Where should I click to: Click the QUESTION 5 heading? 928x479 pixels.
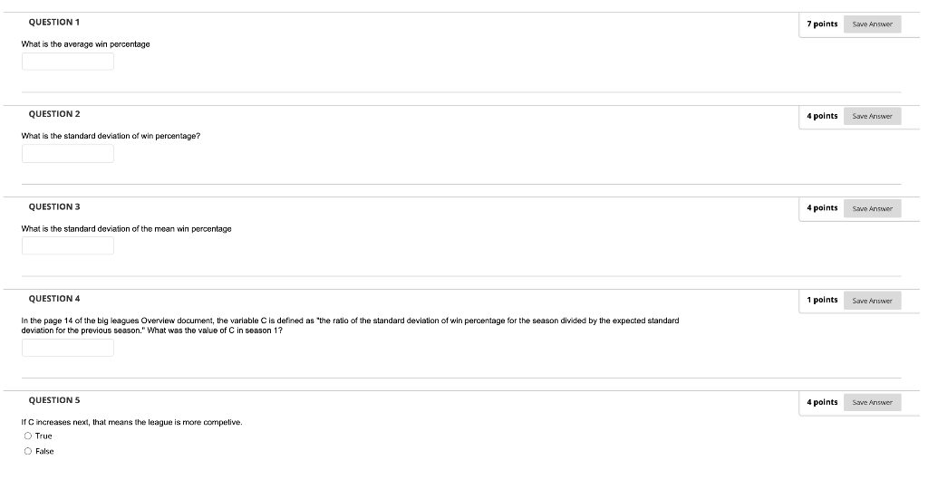(54, 400)
